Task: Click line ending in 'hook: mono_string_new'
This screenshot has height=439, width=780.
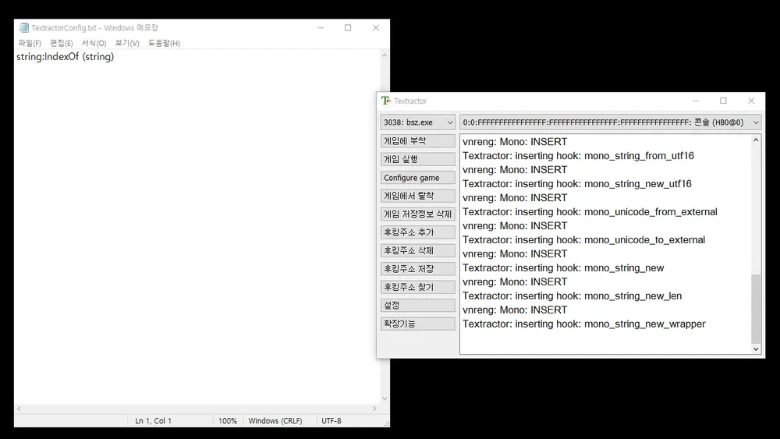Action: tap(563, 268)
